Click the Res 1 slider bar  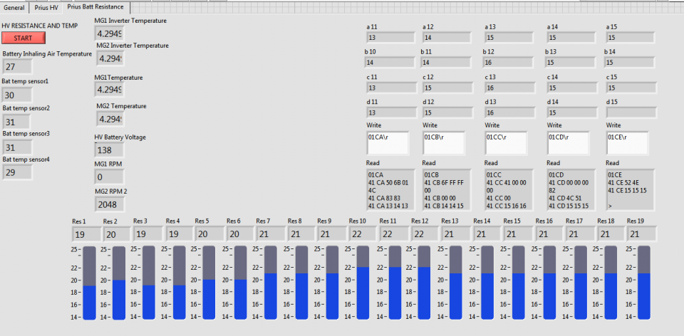(x=89, y=283)
